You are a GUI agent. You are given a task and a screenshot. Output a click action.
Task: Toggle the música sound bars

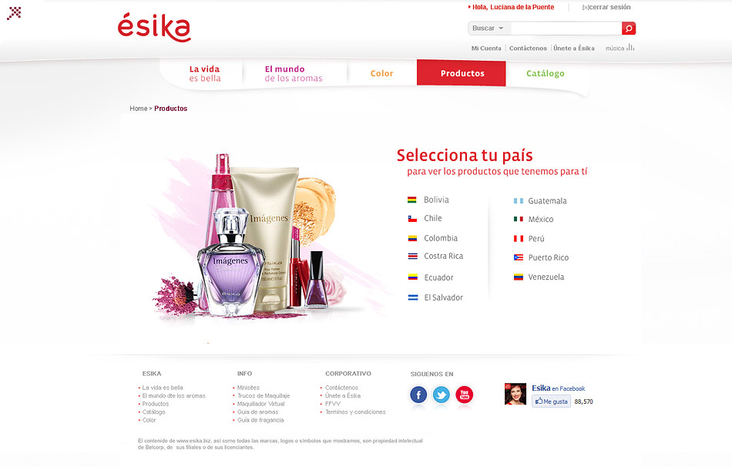point(630,48)
